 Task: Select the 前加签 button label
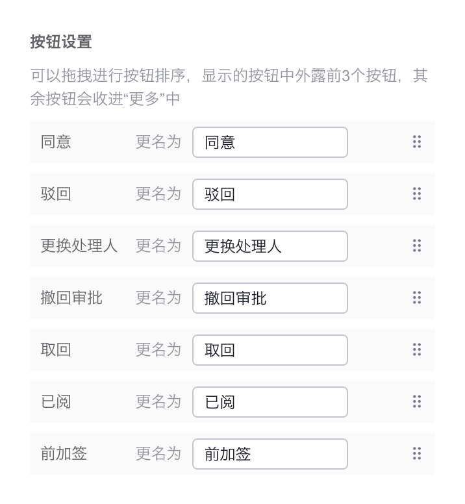point(64,453)
